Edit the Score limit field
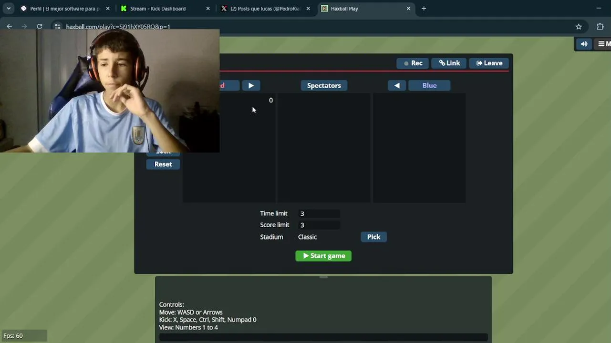 tap(319, 225)
